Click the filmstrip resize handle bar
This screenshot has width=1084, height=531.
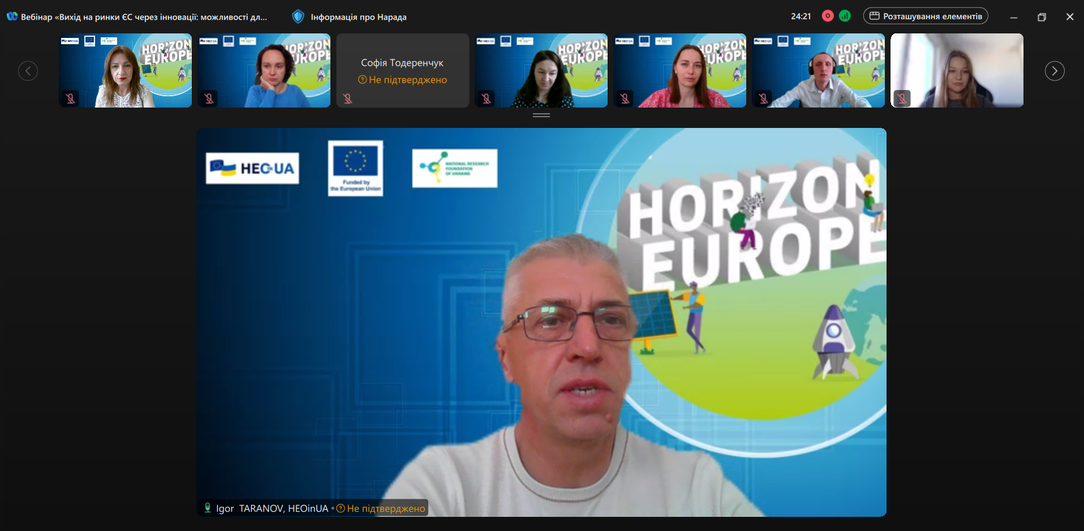tap(541, 115)
